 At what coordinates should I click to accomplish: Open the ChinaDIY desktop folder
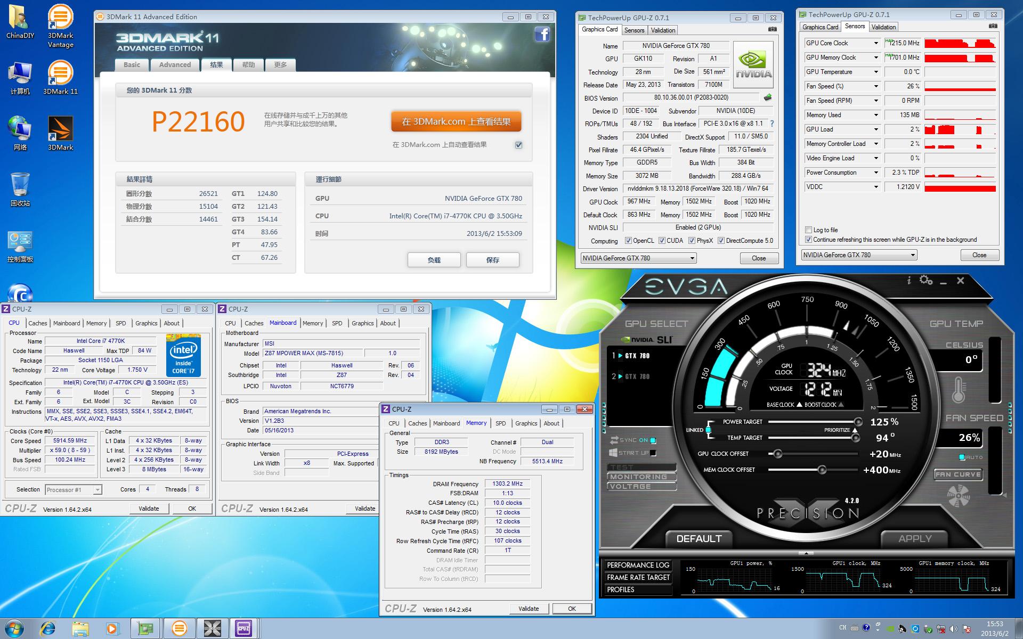20,22
